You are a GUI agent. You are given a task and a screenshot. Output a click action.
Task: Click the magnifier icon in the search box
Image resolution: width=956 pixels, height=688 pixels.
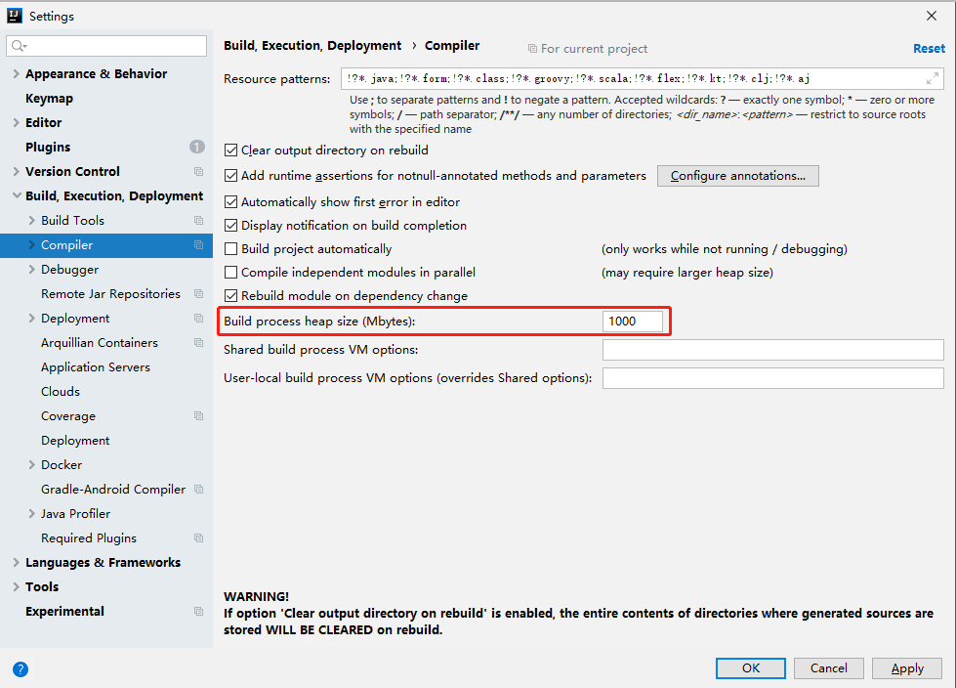(18, 46)
